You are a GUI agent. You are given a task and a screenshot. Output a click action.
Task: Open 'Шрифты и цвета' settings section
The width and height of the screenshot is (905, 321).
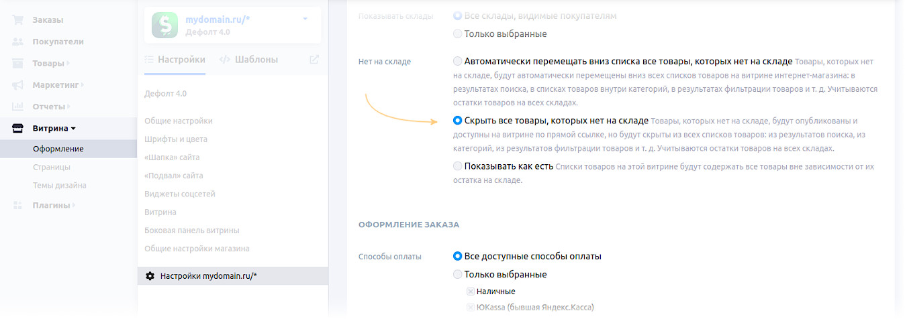176,139
